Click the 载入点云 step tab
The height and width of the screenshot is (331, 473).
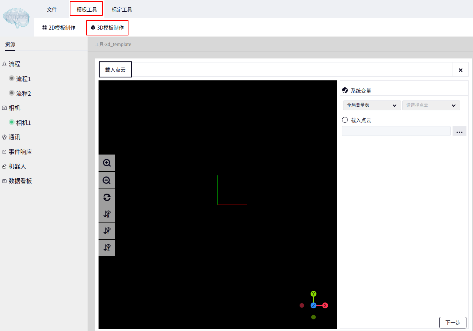pos(115,70)
